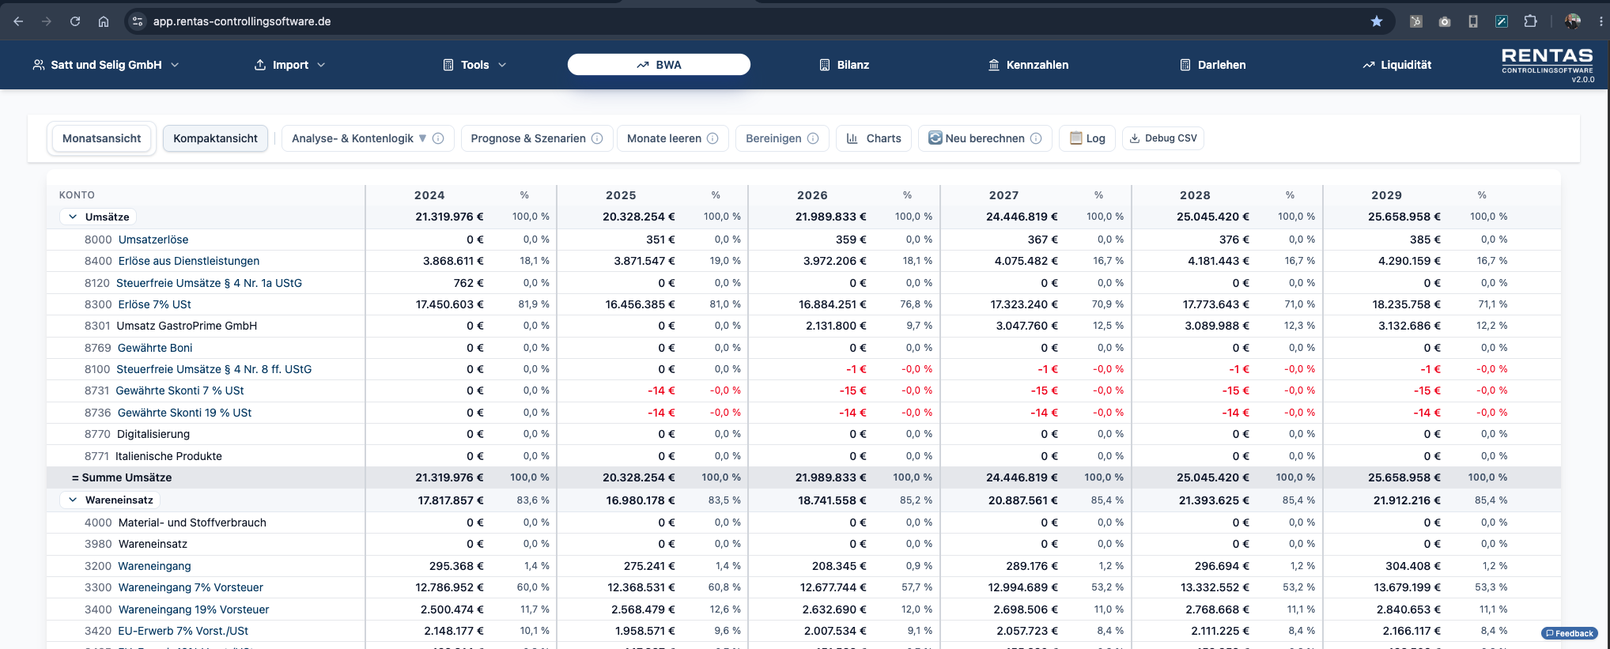
Task: Open the browser extensions puzzle icon
Action: tap(1530, 21)
